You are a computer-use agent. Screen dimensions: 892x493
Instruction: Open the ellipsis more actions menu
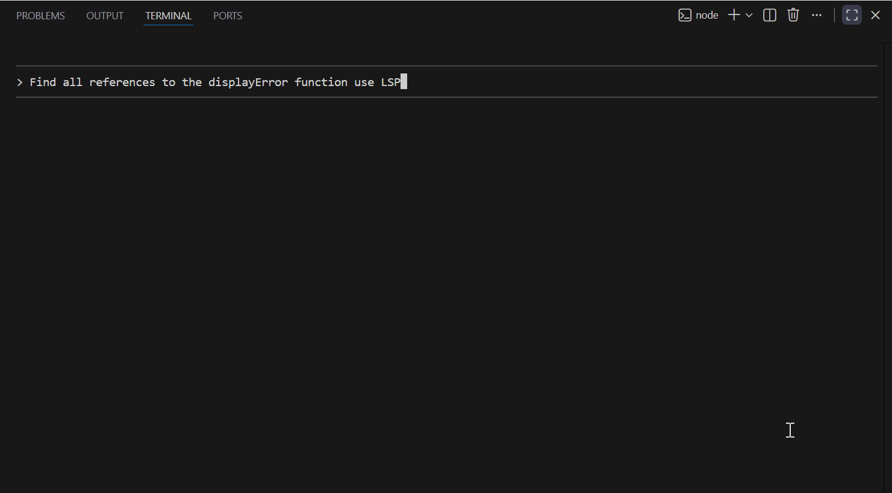click(817, 15)
